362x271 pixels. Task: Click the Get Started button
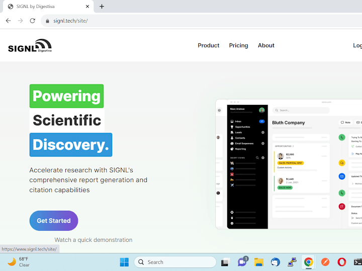[54, 220]
